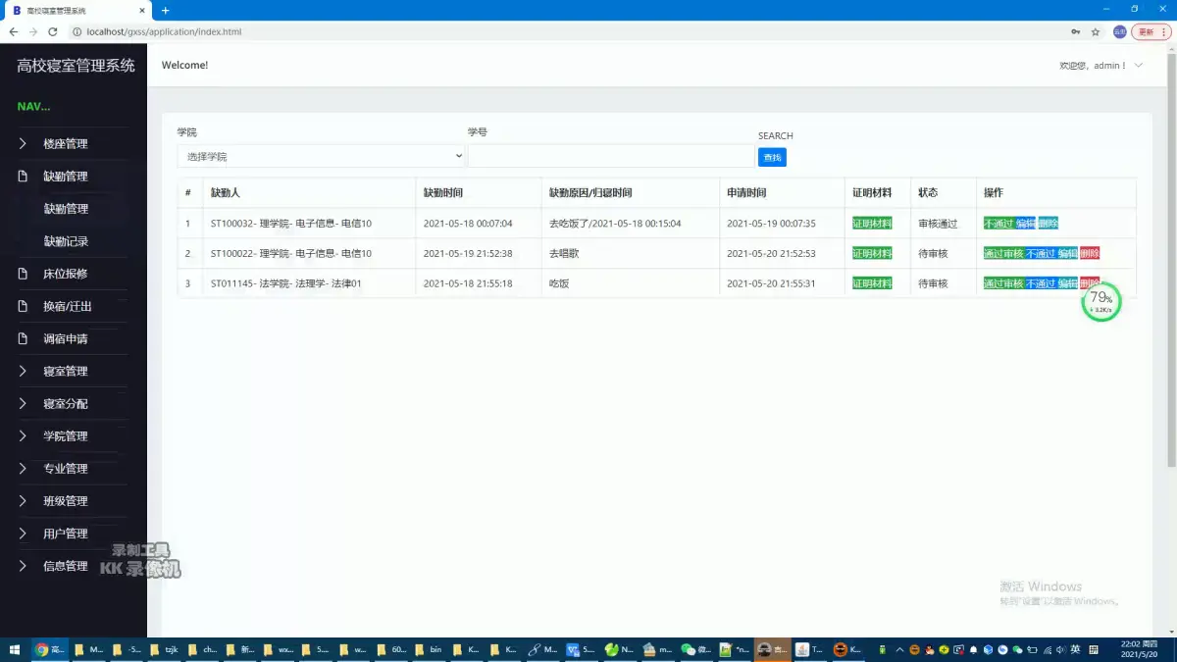Click the green 79% speed indicator circle

click(1100, 302)
